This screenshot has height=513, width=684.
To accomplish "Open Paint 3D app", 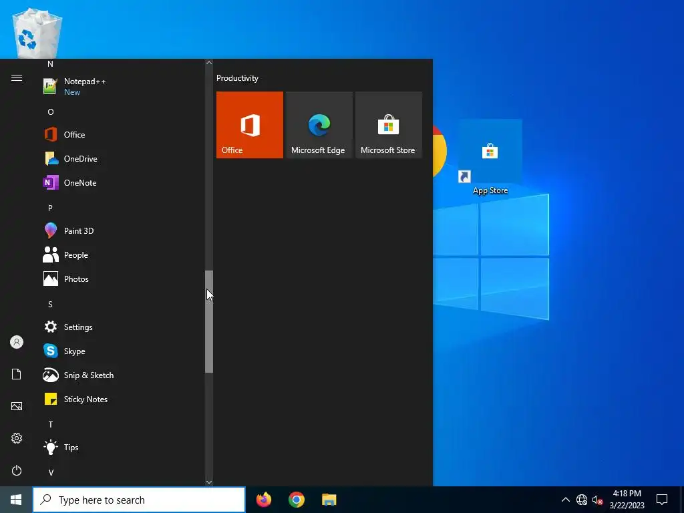I will (x=122, y=230).
